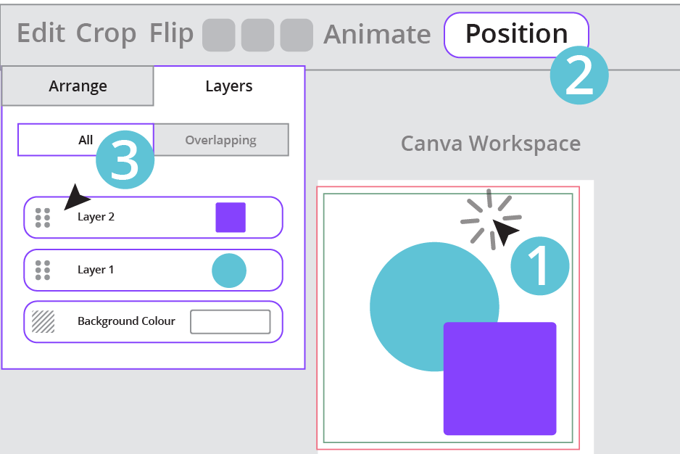The height and width of the screenshot is (454, 680).
Task: Open the Arrange tab
Action: tap(78, 86)
